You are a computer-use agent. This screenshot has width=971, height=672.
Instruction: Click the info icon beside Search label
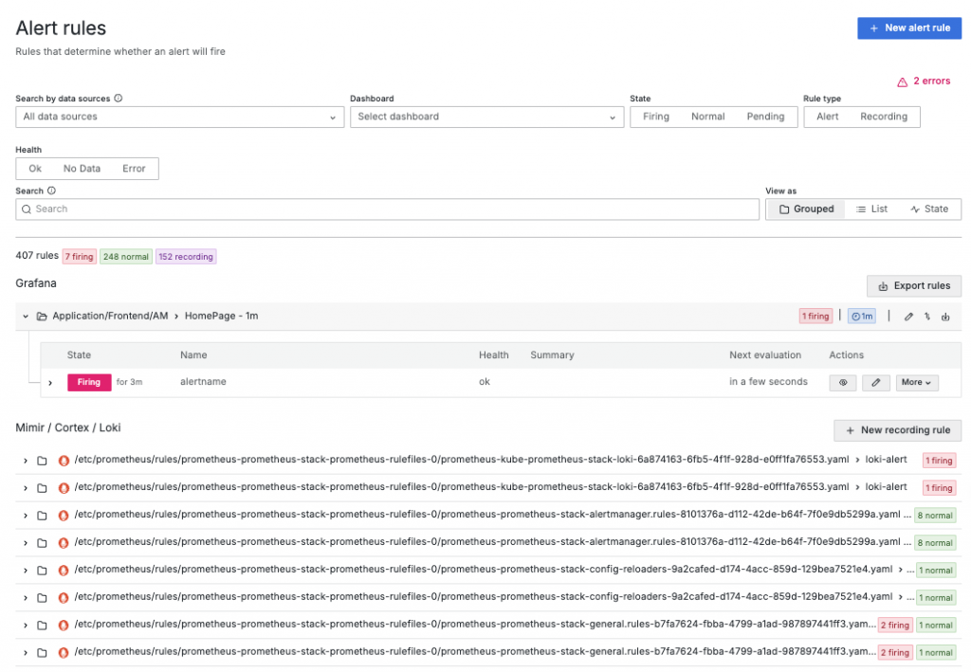click(x=51, y=191)
